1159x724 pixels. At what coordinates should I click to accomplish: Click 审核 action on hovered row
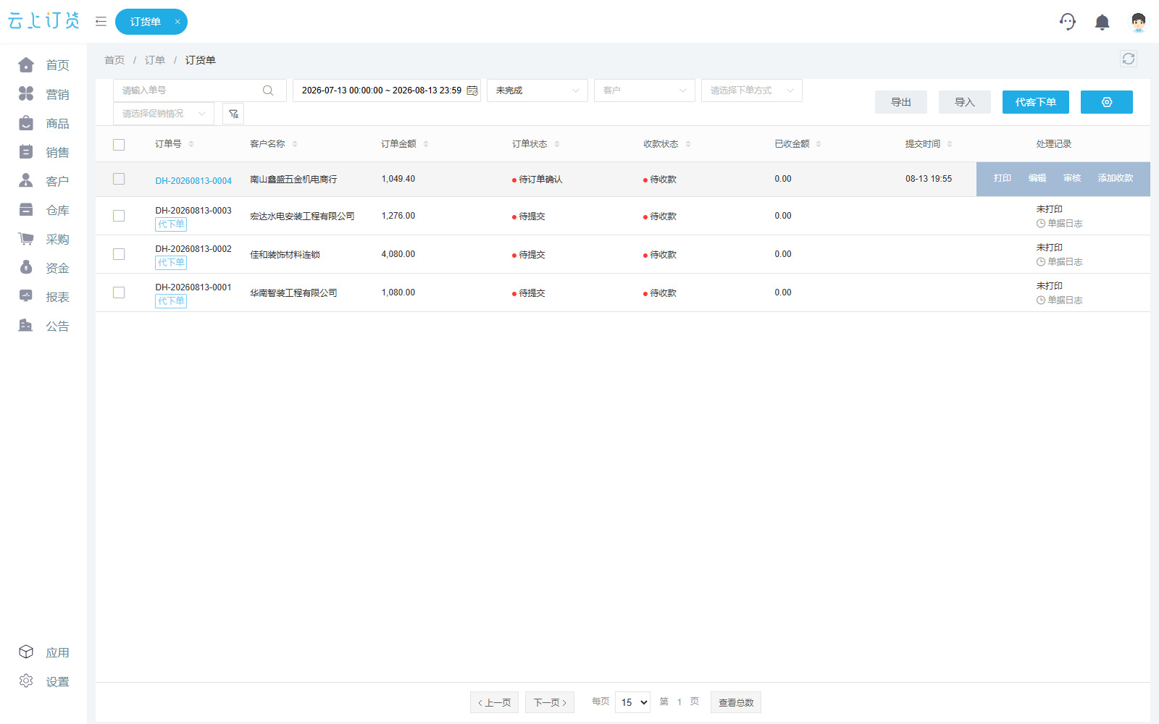click(1072, 178)
